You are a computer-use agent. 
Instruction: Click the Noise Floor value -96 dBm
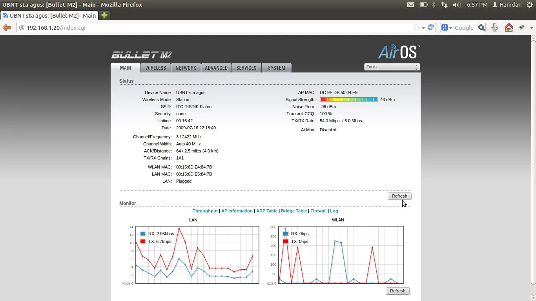pyautogui.click(x=328, y=107)
